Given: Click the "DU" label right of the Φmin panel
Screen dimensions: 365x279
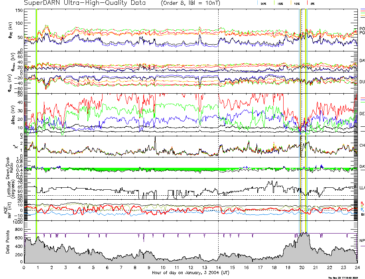Looking at the screenshot, I should 362,82.
